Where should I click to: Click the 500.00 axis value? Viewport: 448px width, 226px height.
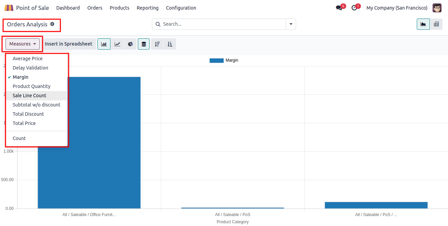pos(7,180)
